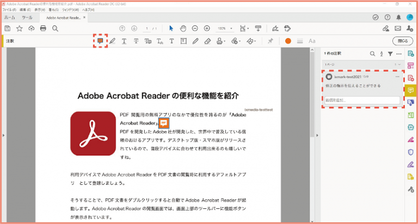The height and width of the screenshot is (224, 418).
Task: Filter comments using the funnel icon
Action: (390, 54)
